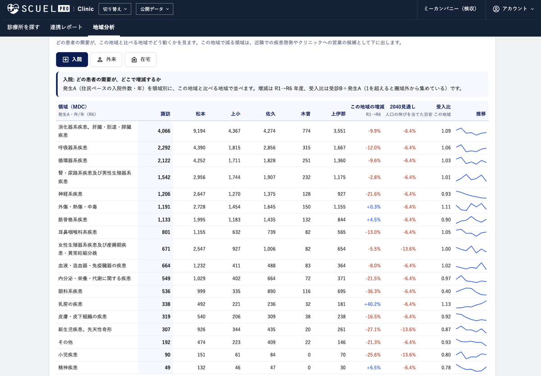The width and height of the screenshot is (541, 376).
Task: Switch to 在宅 view
Action: tap(141, 59)
